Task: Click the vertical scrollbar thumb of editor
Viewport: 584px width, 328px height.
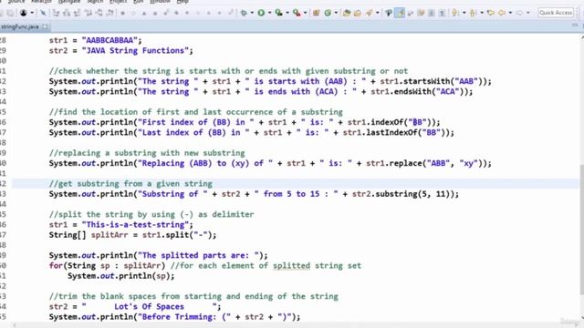Action: tap(581, 229)
